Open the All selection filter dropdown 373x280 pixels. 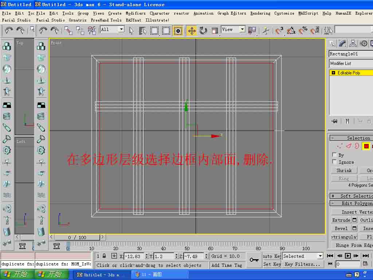point(112,29)
